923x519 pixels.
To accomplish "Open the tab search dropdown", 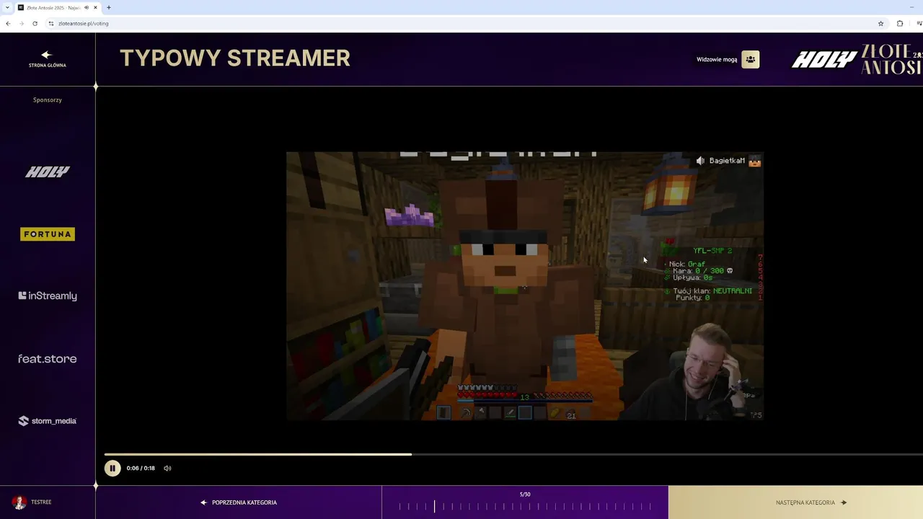I will point(6,7).
